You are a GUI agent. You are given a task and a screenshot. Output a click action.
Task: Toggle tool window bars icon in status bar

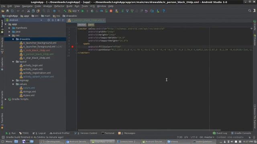click(x=3, y=137)
